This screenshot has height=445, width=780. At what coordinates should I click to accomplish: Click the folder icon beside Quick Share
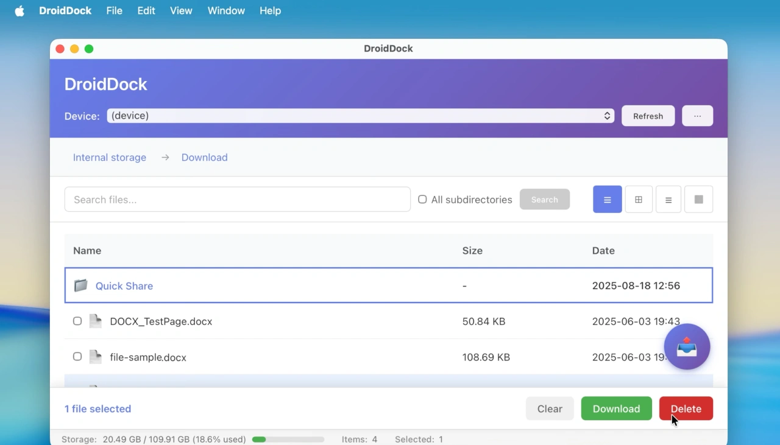[80, 286]
